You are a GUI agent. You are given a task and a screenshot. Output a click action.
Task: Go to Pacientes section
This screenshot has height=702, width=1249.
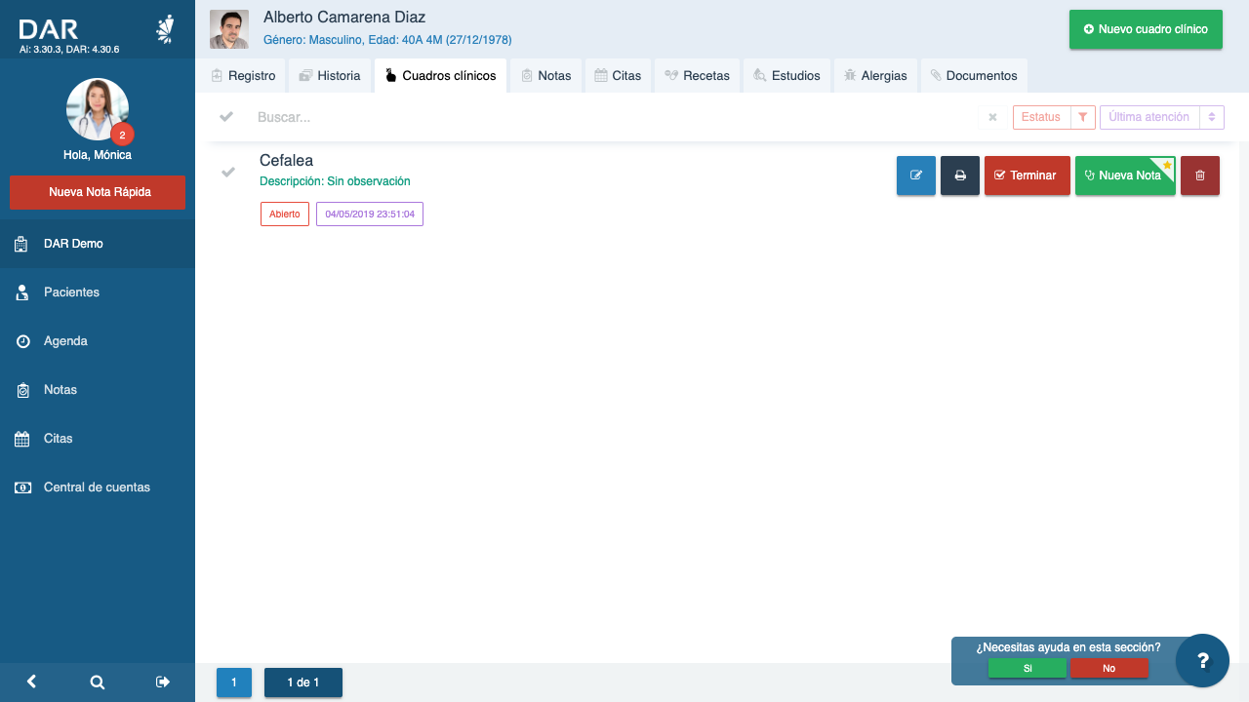click(98, 292)
